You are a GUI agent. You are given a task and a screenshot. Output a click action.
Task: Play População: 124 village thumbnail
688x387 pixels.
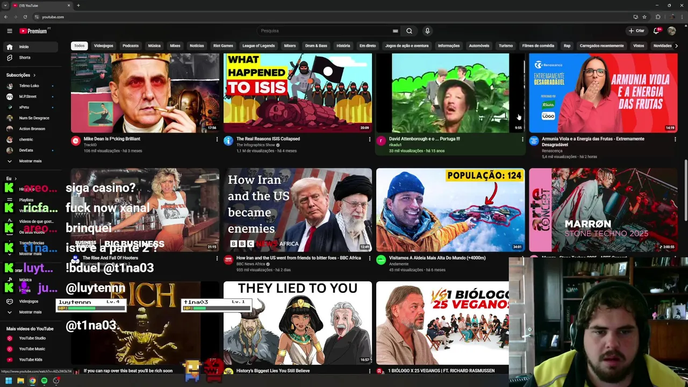[450, 210]
